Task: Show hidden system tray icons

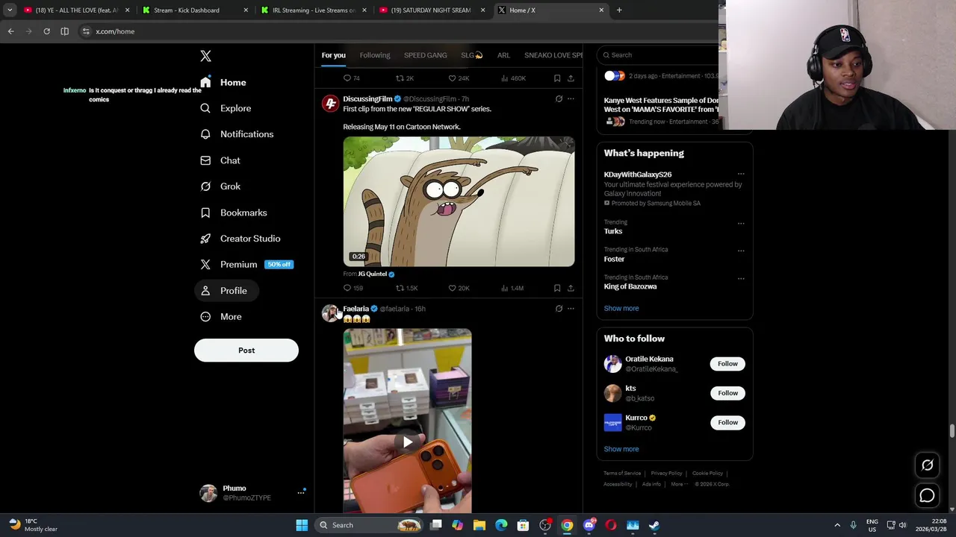Action: tap(837, 525)
